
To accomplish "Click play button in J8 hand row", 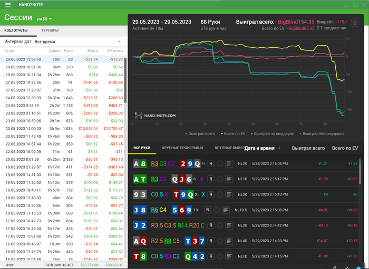I will click(x=217, y=210).
